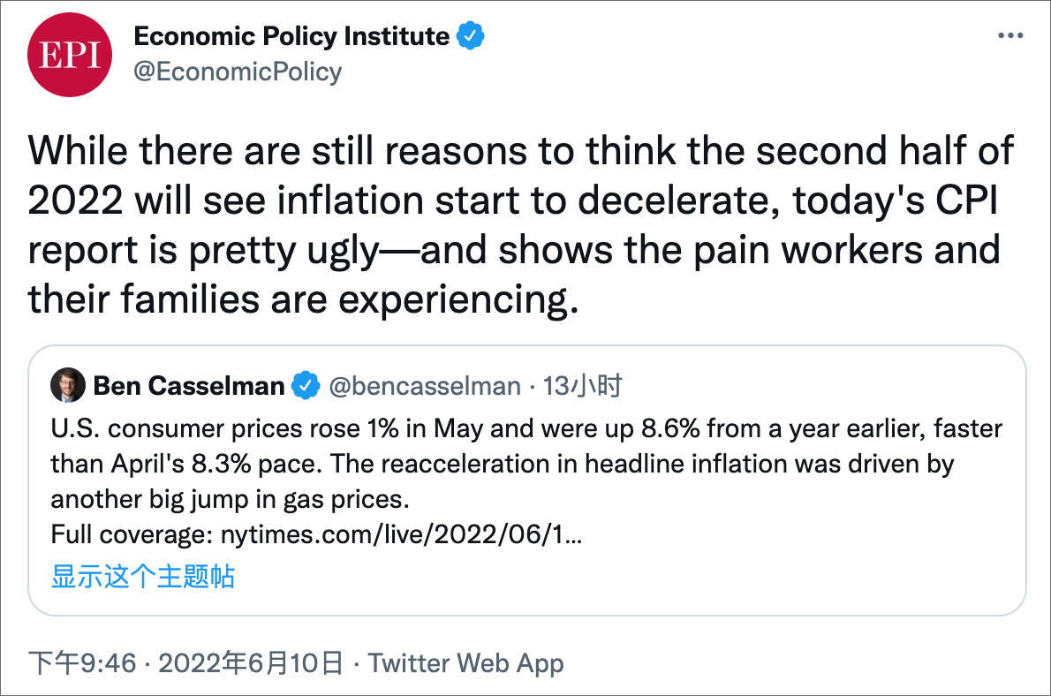Open the Twitter Web App source link
The image size is (1051, 696).
[x=465, y=662]
